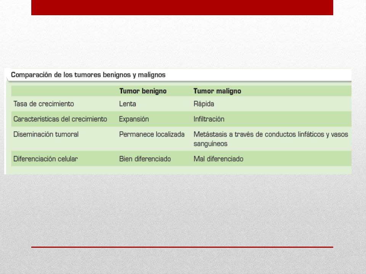Select the 'Tasa de crecimiento' row label
The height and width of the screenshot is (274, 366).
coord(43,104)
